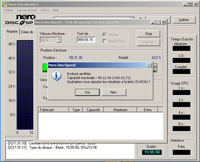Switch to the Créer disque tab
The width and height of the screenshot is (200, 162).
click(x=27, y=32)
